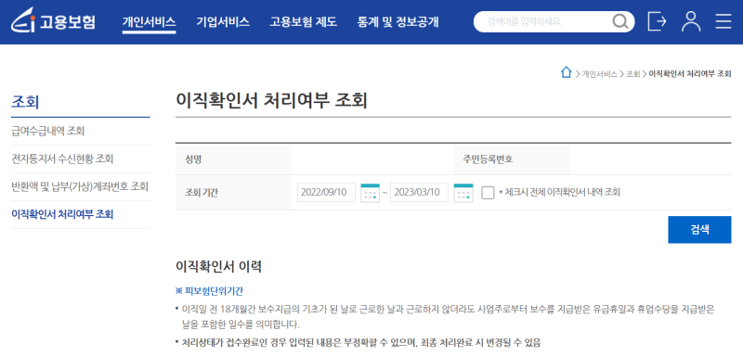Click the end date field 2023/03/10

419,193
